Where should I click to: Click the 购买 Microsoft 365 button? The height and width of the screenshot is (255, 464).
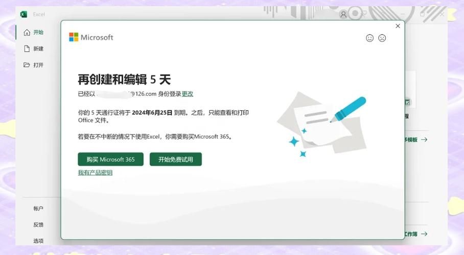pos(111,159)
